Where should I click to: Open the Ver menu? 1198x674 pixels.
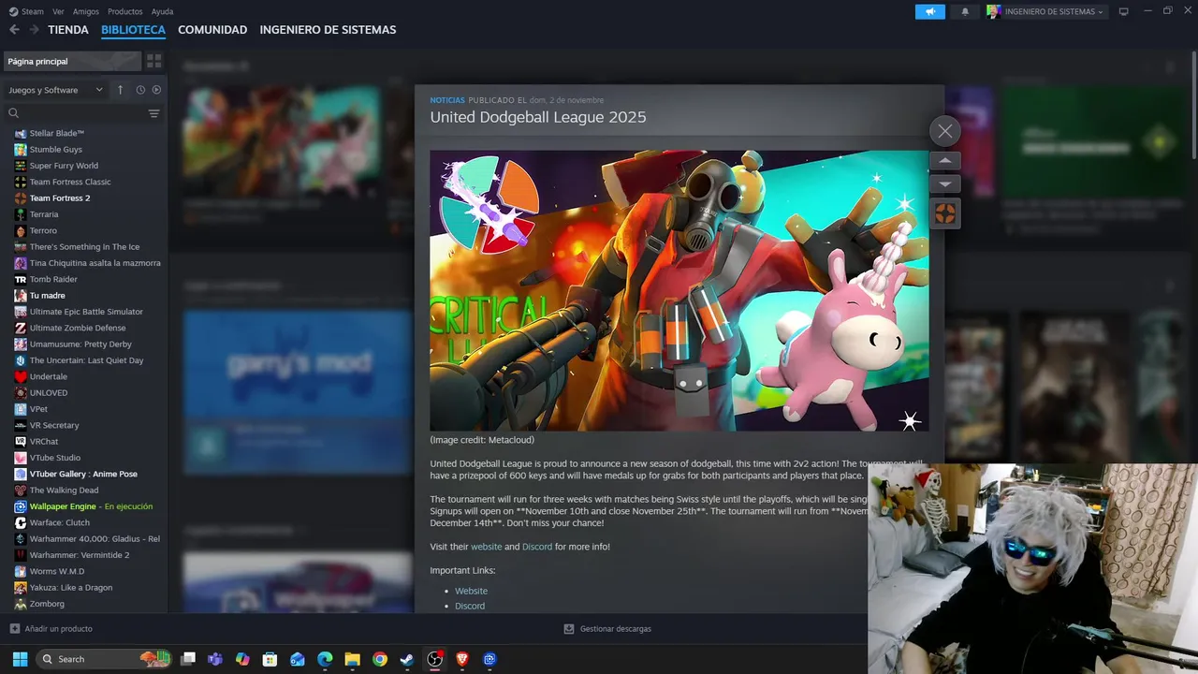(58, 11)
